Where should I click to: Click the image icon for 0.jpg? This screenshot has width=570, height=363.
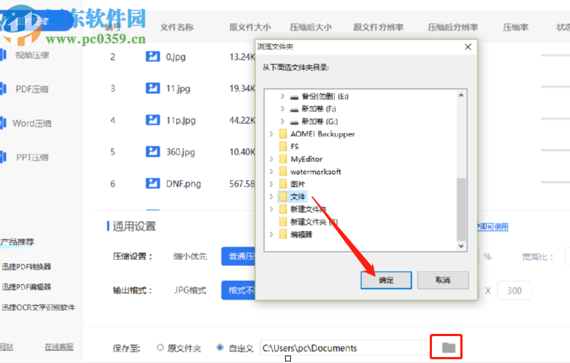tap(153, 57)
